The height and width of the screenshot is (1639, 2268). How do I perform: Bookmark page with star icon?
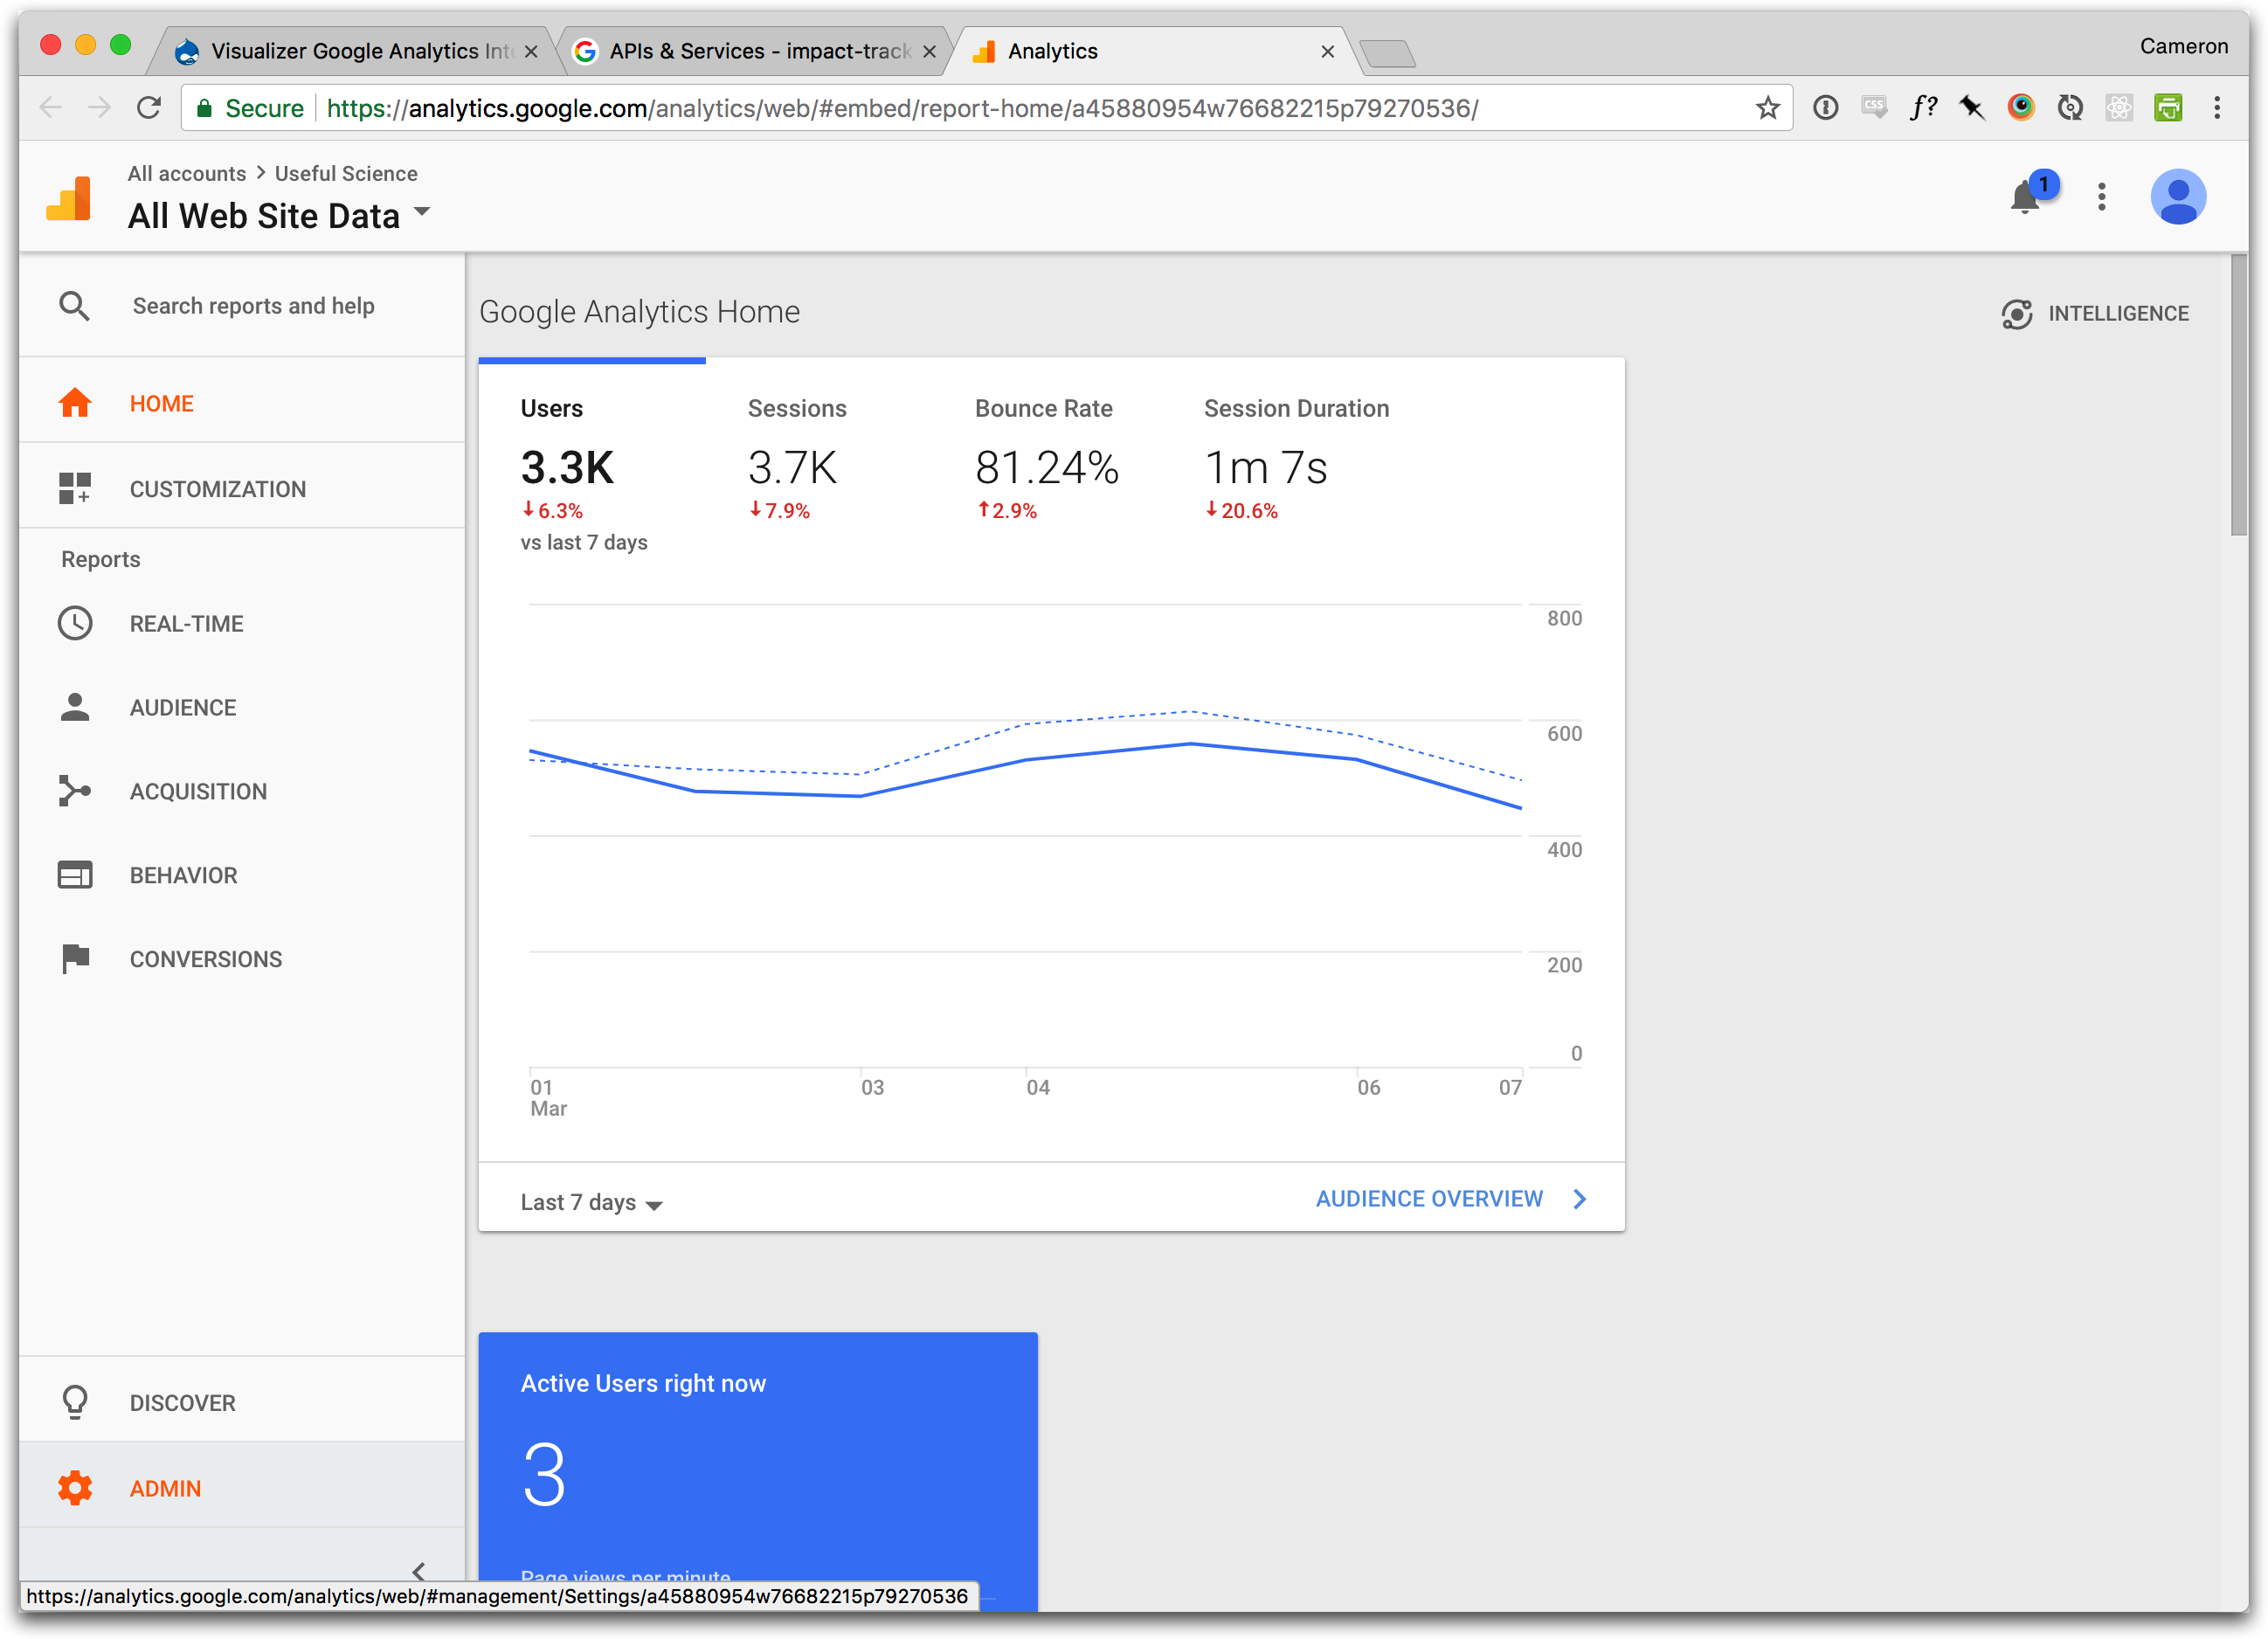1767,108
